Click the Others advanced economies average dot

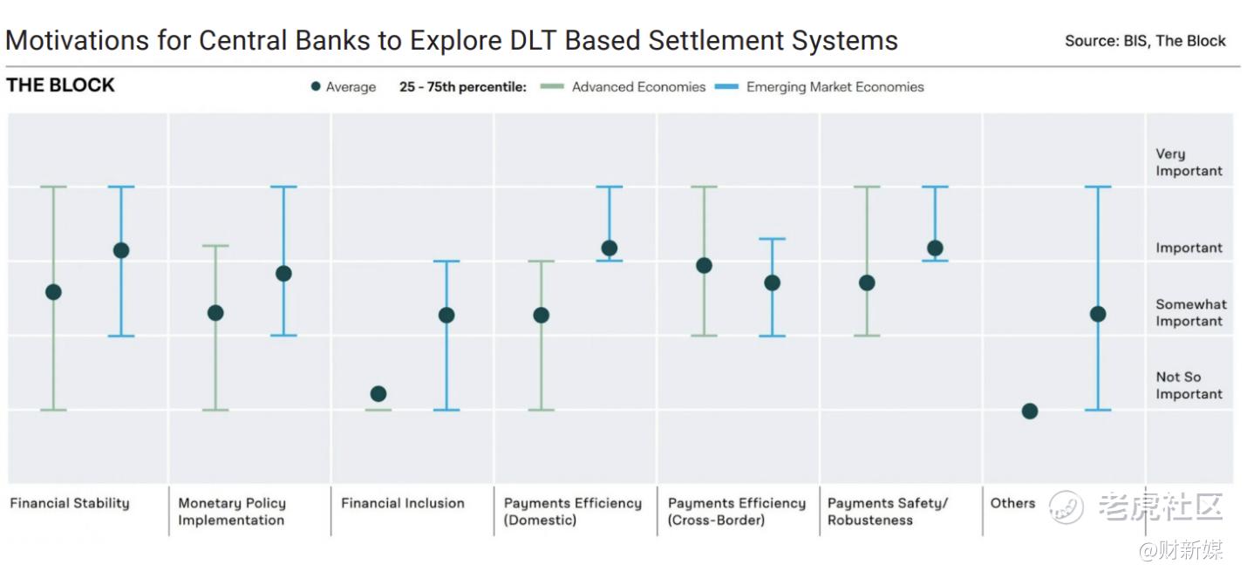(x=1030, y=411)
